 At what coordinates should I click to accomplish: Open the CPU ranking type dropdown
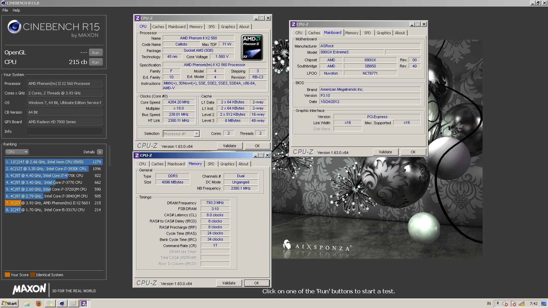coord(17,152)
